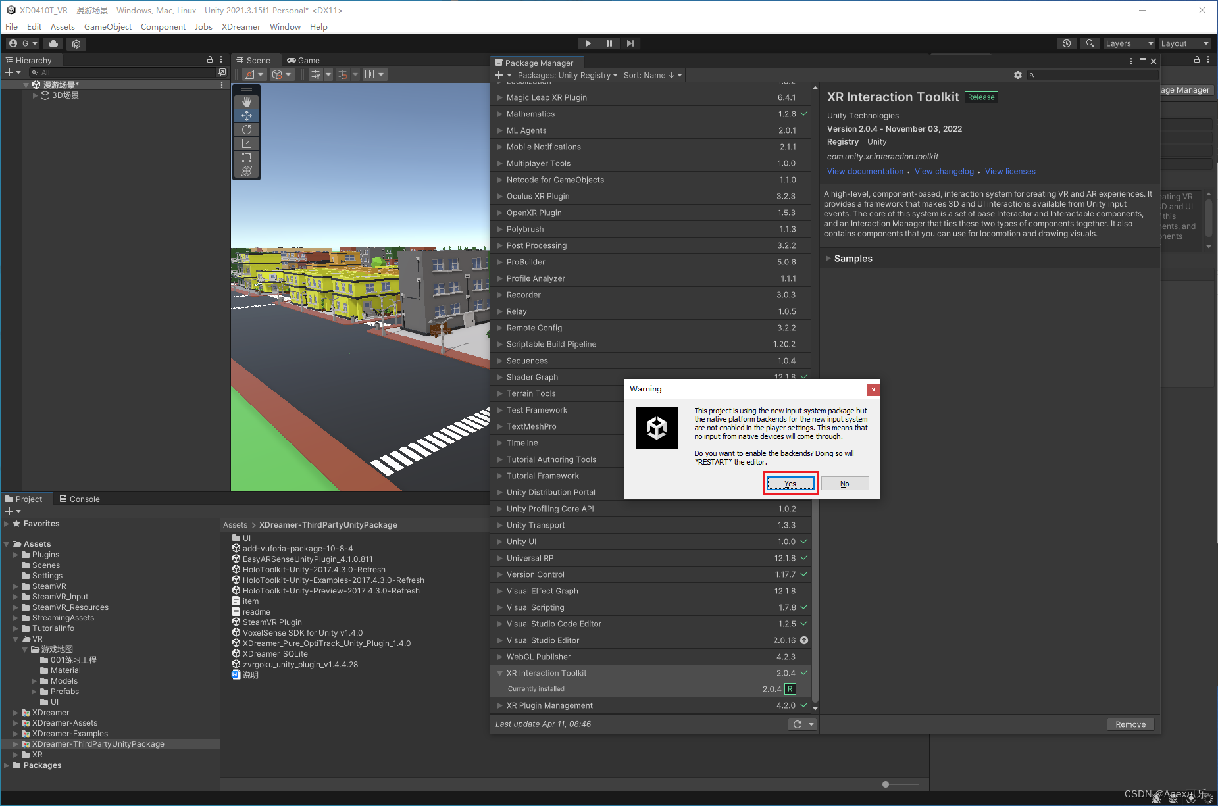
Task: Open the Unity account menu
Action: click(23, 43)
